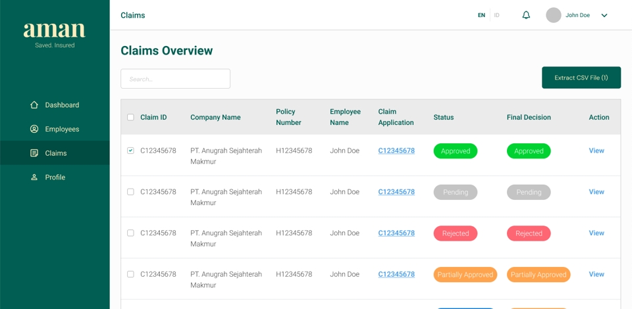The image size is (632, 309).
Task: Click the Claim ID column header
Action: coord(153,118)
